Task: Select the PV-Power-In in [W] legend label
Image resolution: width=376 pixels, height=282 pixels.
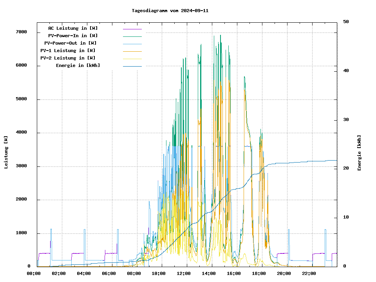Action: pos(76,36)
